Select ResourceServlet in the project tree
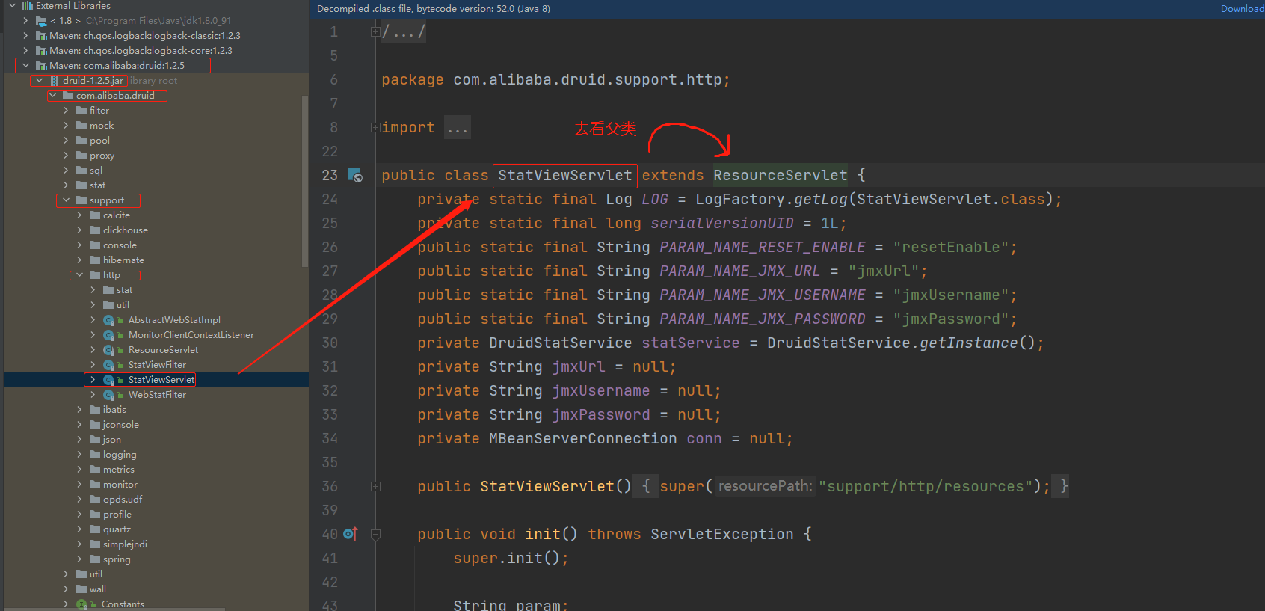The width and height of the screenshot is (1265, 611). pyautogui.click(x=163, y=350)
